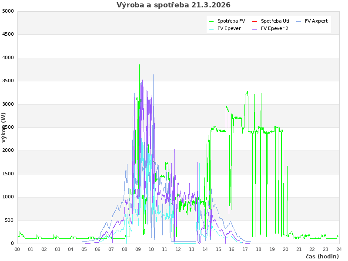The width and height of the screenshot is (348, 261).
Task: Select hour 24 on the time axis
Action: (339, 249)
